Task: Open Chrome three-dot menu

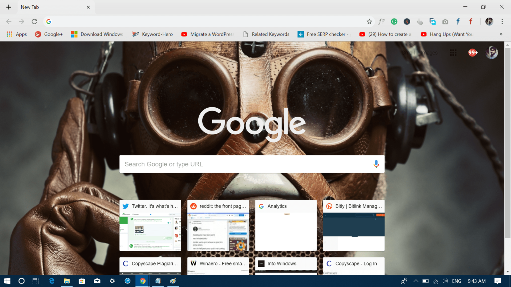Action: point(502,22)
